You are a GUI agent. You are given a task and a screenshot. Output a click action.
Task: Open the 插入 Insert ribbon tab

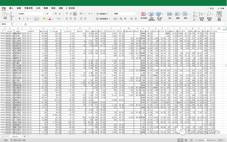click(x=11, y=8)
